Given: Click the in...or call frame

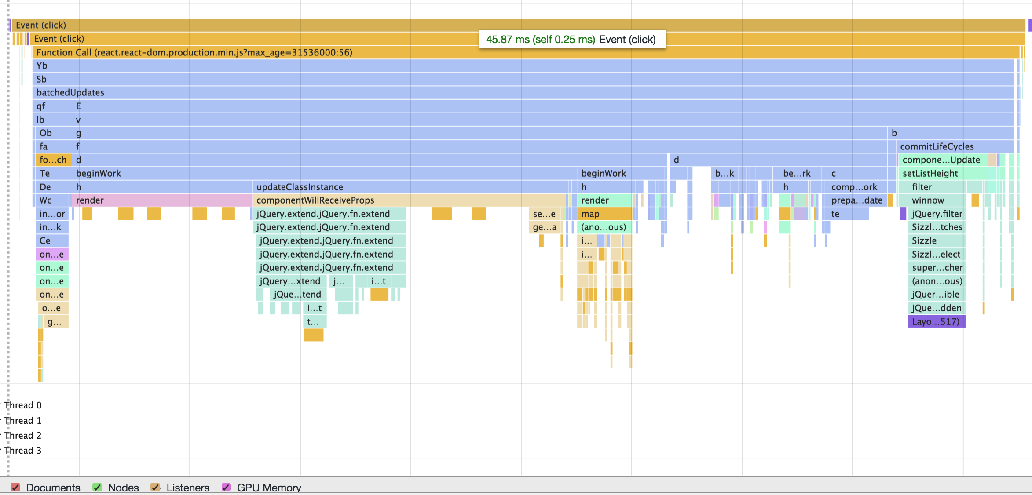Looking at the screenshot, I should (52, 214).
